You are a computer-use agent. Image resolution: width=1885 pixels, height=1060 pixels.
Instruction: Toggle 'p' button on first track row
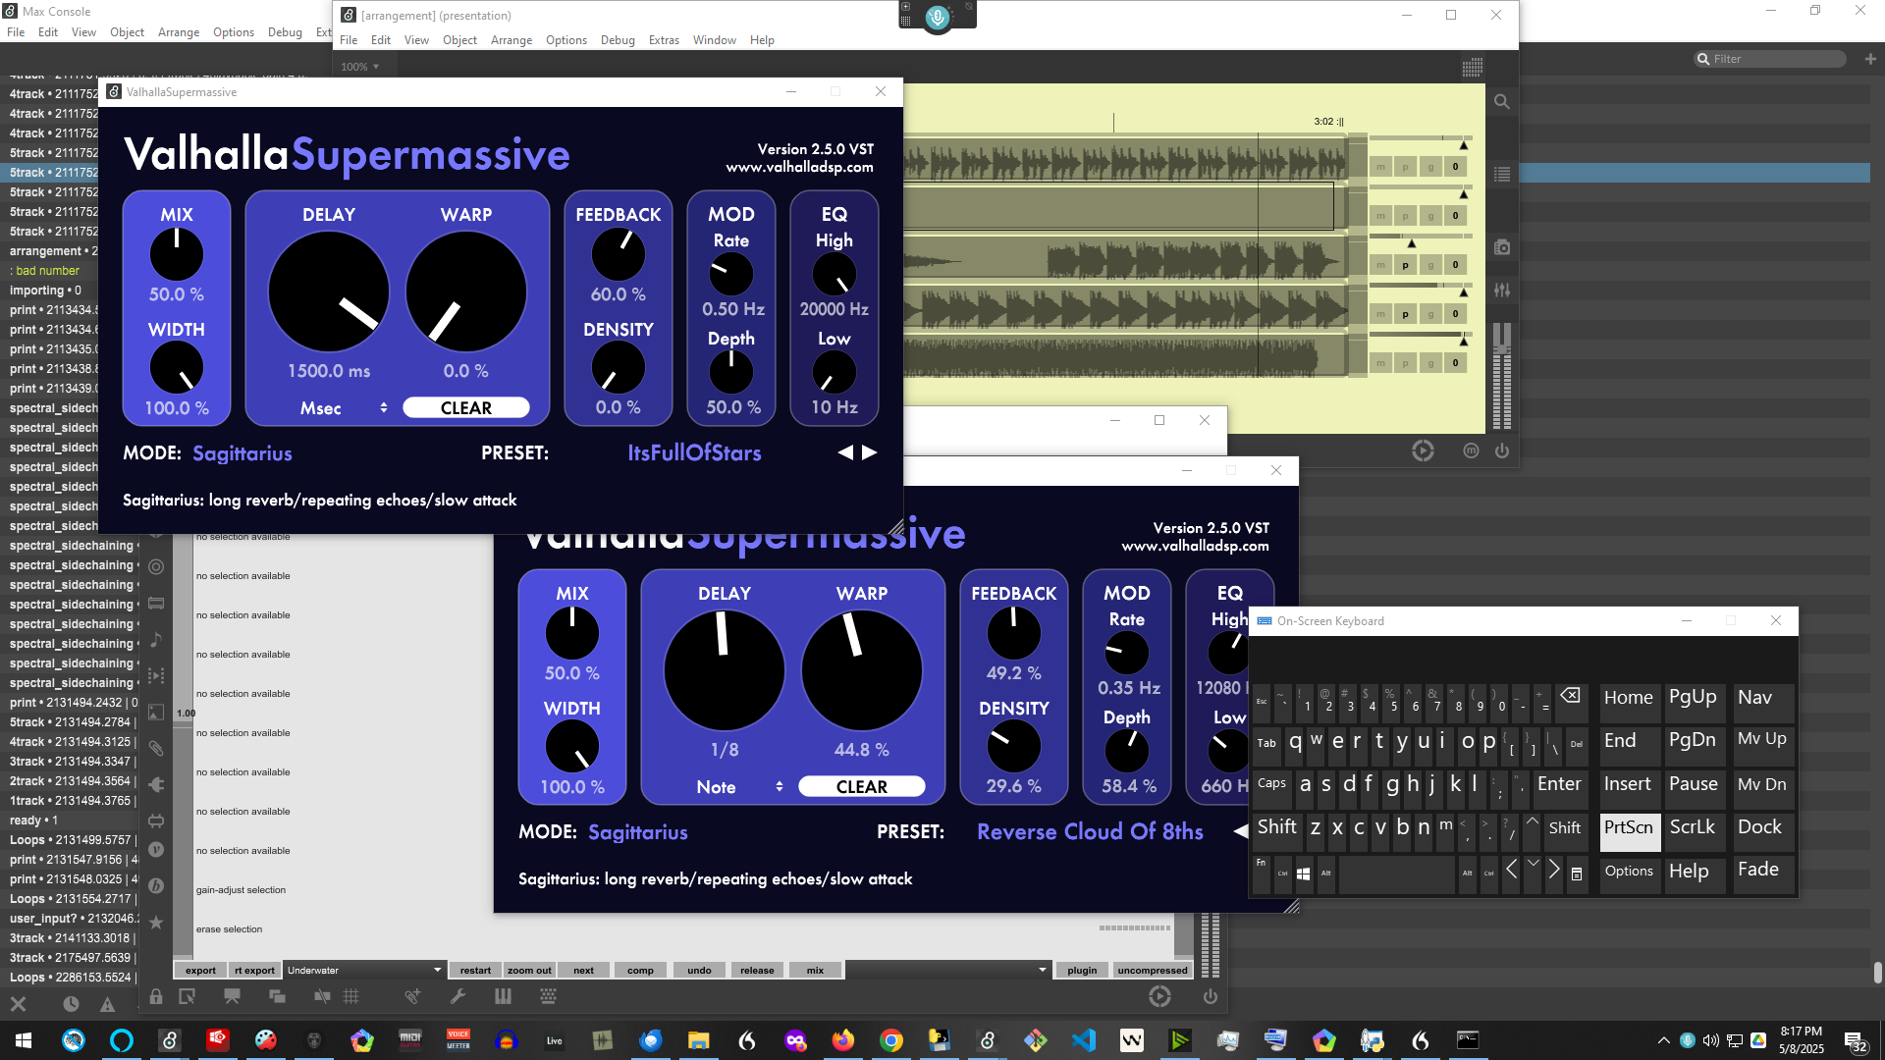[x=1405, y=167]
